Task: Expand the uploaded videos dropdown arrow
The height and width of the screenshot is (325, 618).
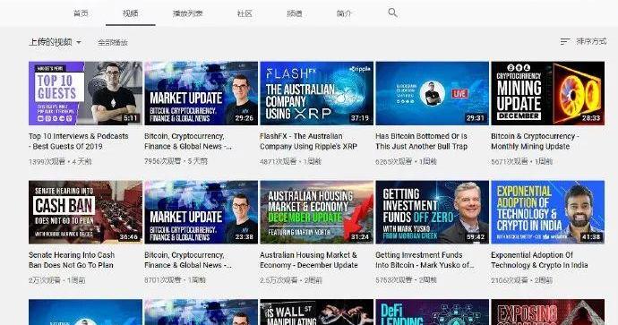Action: click(79, 42)
